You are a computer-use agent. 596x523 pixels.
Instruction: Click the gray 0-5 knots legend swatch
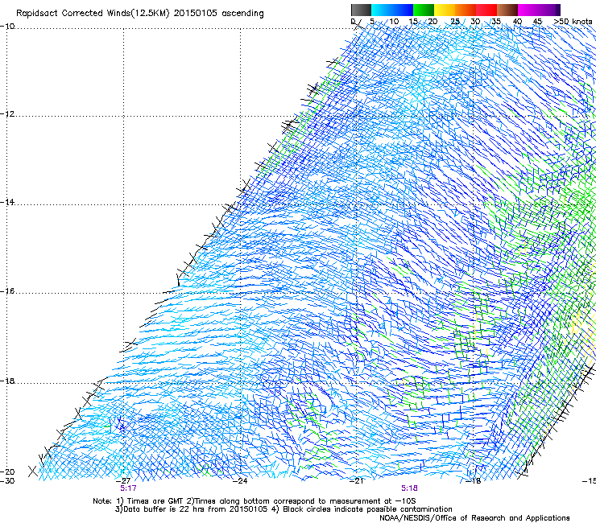pyautogui.click(x=361, y=10)
